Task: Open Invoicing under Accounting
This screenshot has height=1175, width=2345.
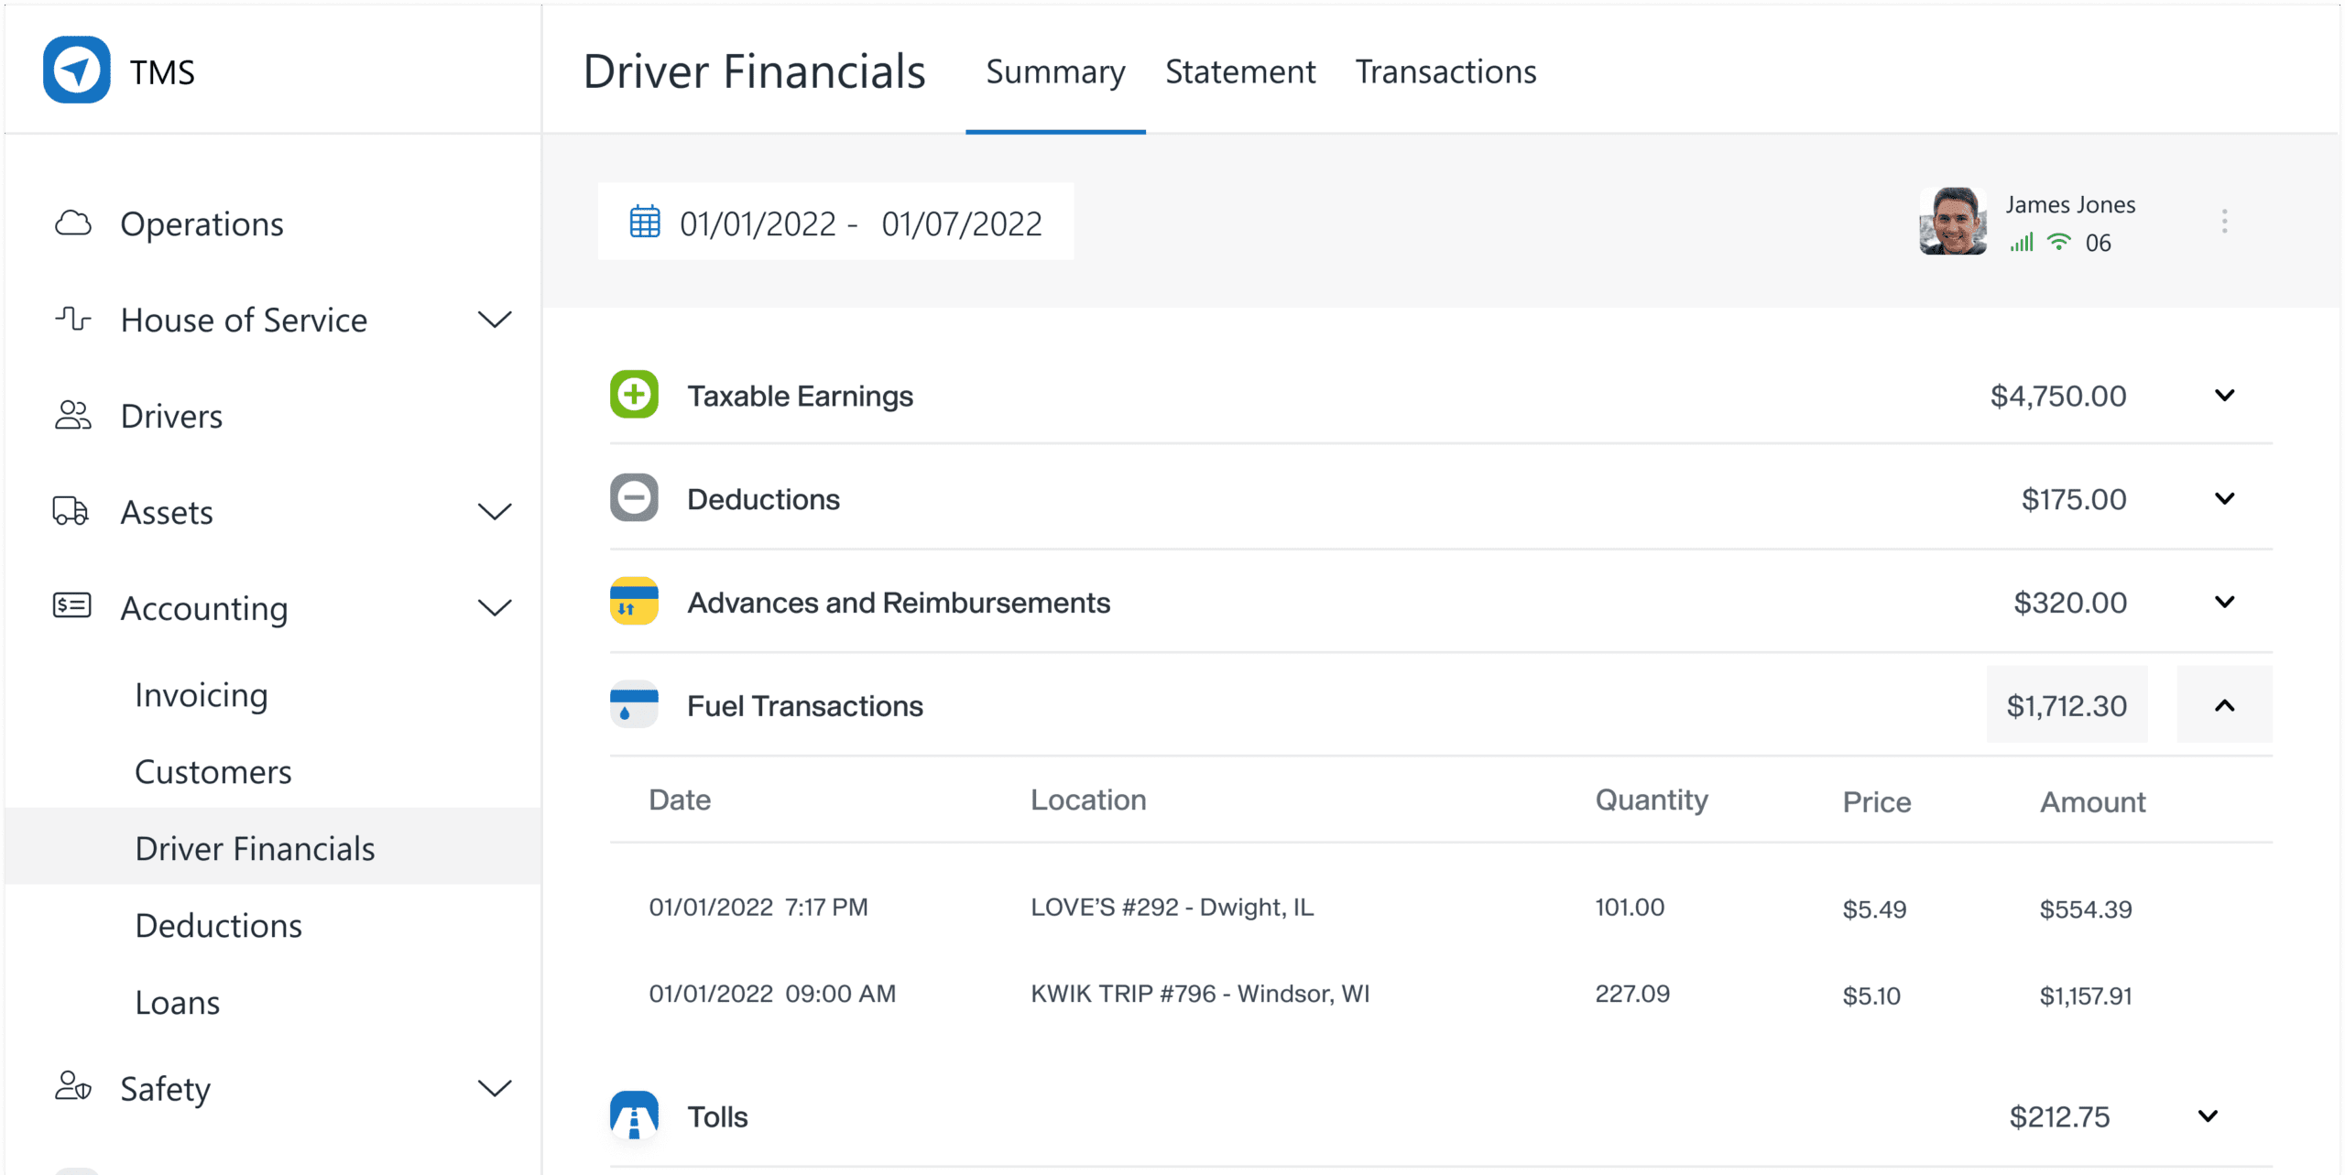Action: [201, 694]
